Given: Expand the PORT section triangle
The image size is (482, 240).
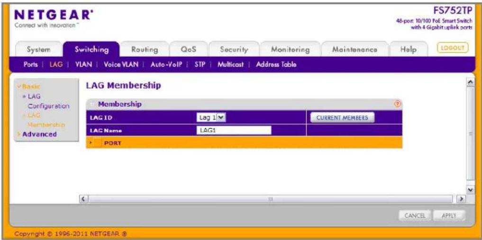Looking at the screenshot, I should point(91,142).
